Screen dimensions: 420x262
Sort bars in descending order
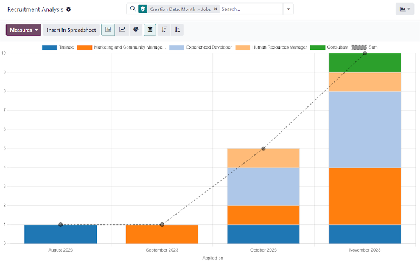click(x=164, y=29)
